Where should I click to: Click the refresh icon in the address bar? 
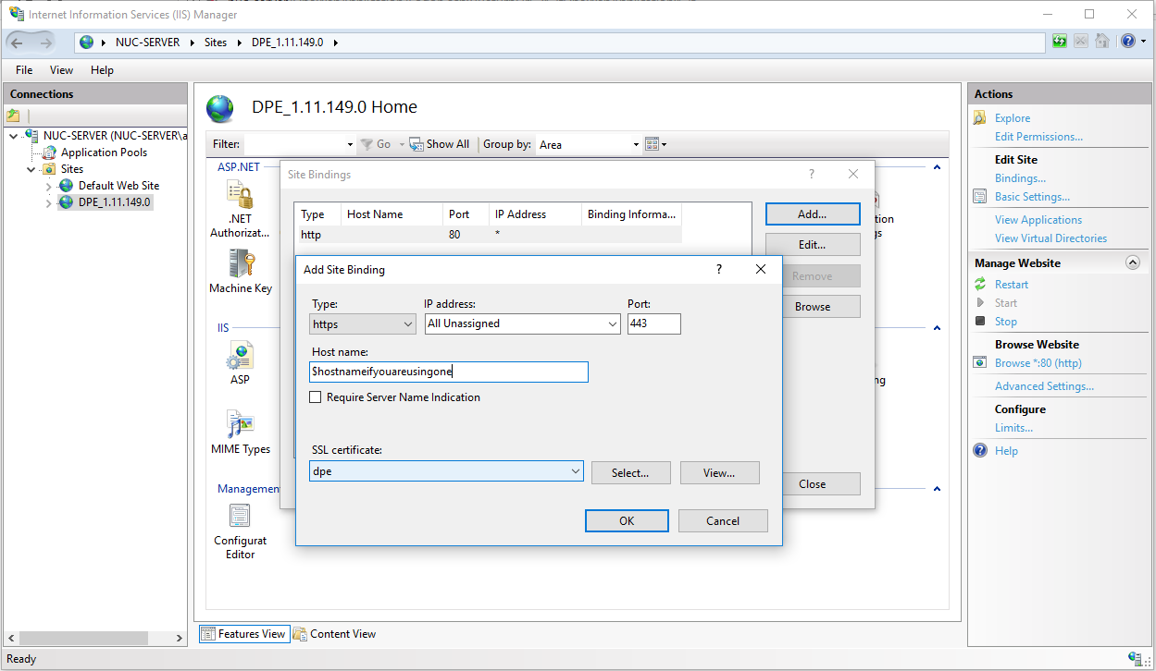pyautogui.click(x=1059, y=42)
